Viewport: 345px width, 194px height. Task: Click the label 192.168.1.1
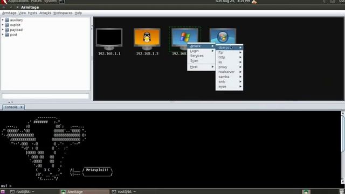click(x=109, y=53)
